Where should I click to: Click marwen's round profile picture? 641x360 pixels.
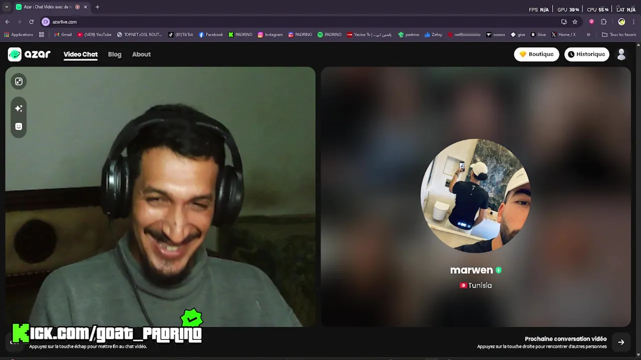pos(475,195)
